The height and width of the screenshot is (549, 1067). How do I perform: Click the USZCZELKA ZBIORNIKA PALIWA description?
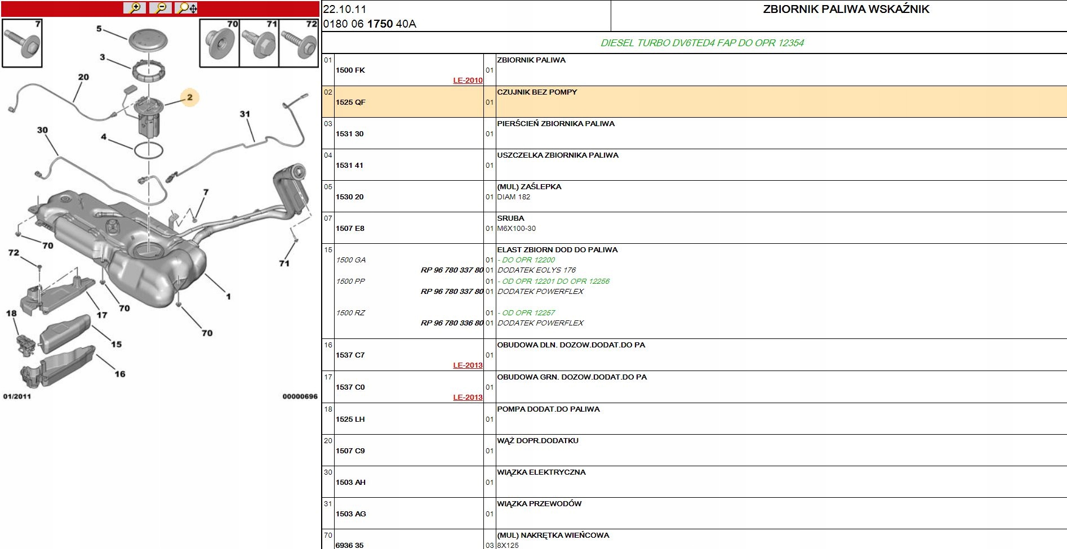click(558, 155)
